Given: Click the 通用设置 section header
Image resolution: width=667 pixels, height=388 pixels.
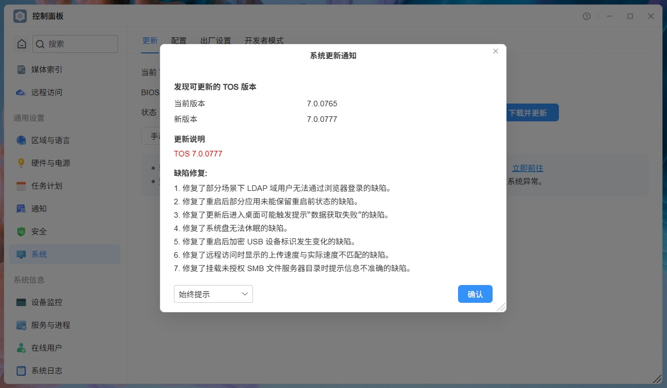Looking at the screenshot, I should pos(29,118).
